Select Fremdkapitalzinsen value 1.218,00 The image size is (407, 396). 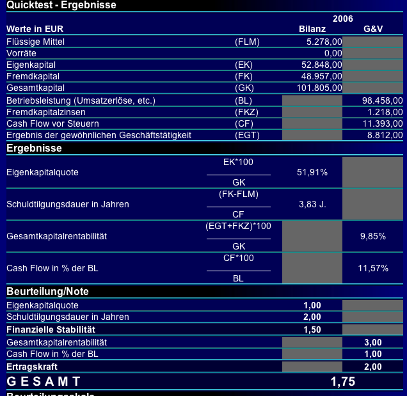click(x=385, y=112)
